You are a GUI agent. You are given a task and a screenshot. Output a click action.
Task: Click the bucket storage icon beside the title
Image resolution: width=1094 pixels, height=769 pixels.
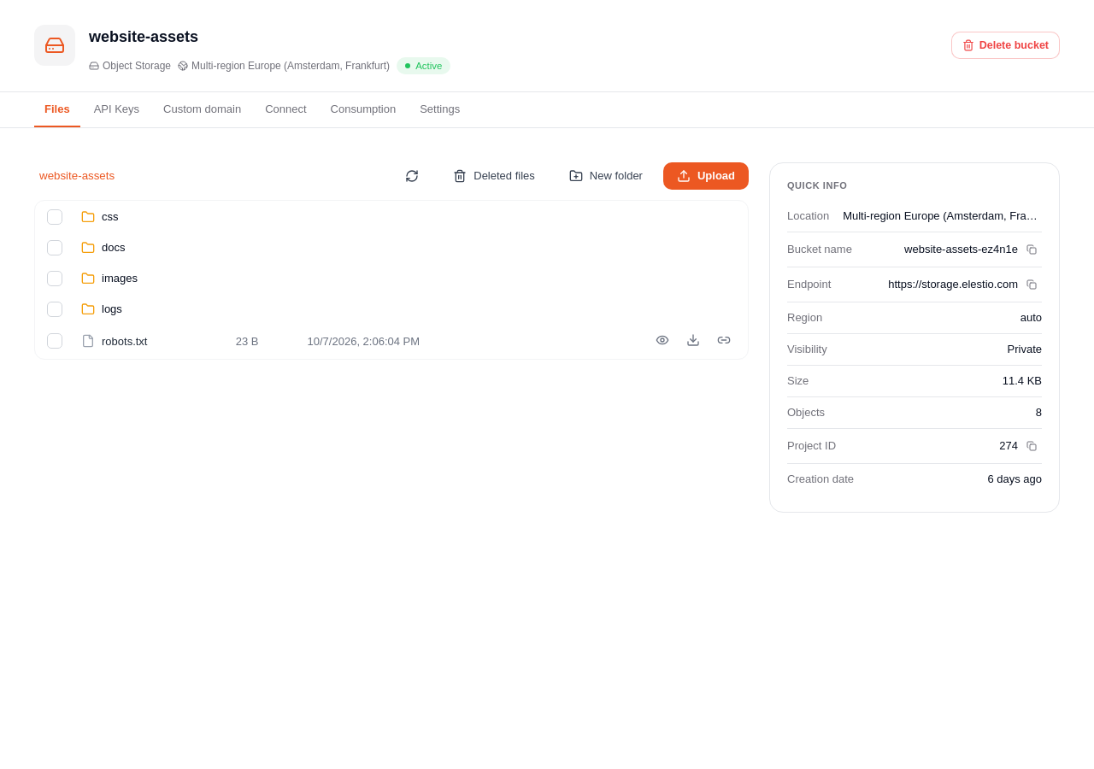pyautogui.click(x=55, y=45)
